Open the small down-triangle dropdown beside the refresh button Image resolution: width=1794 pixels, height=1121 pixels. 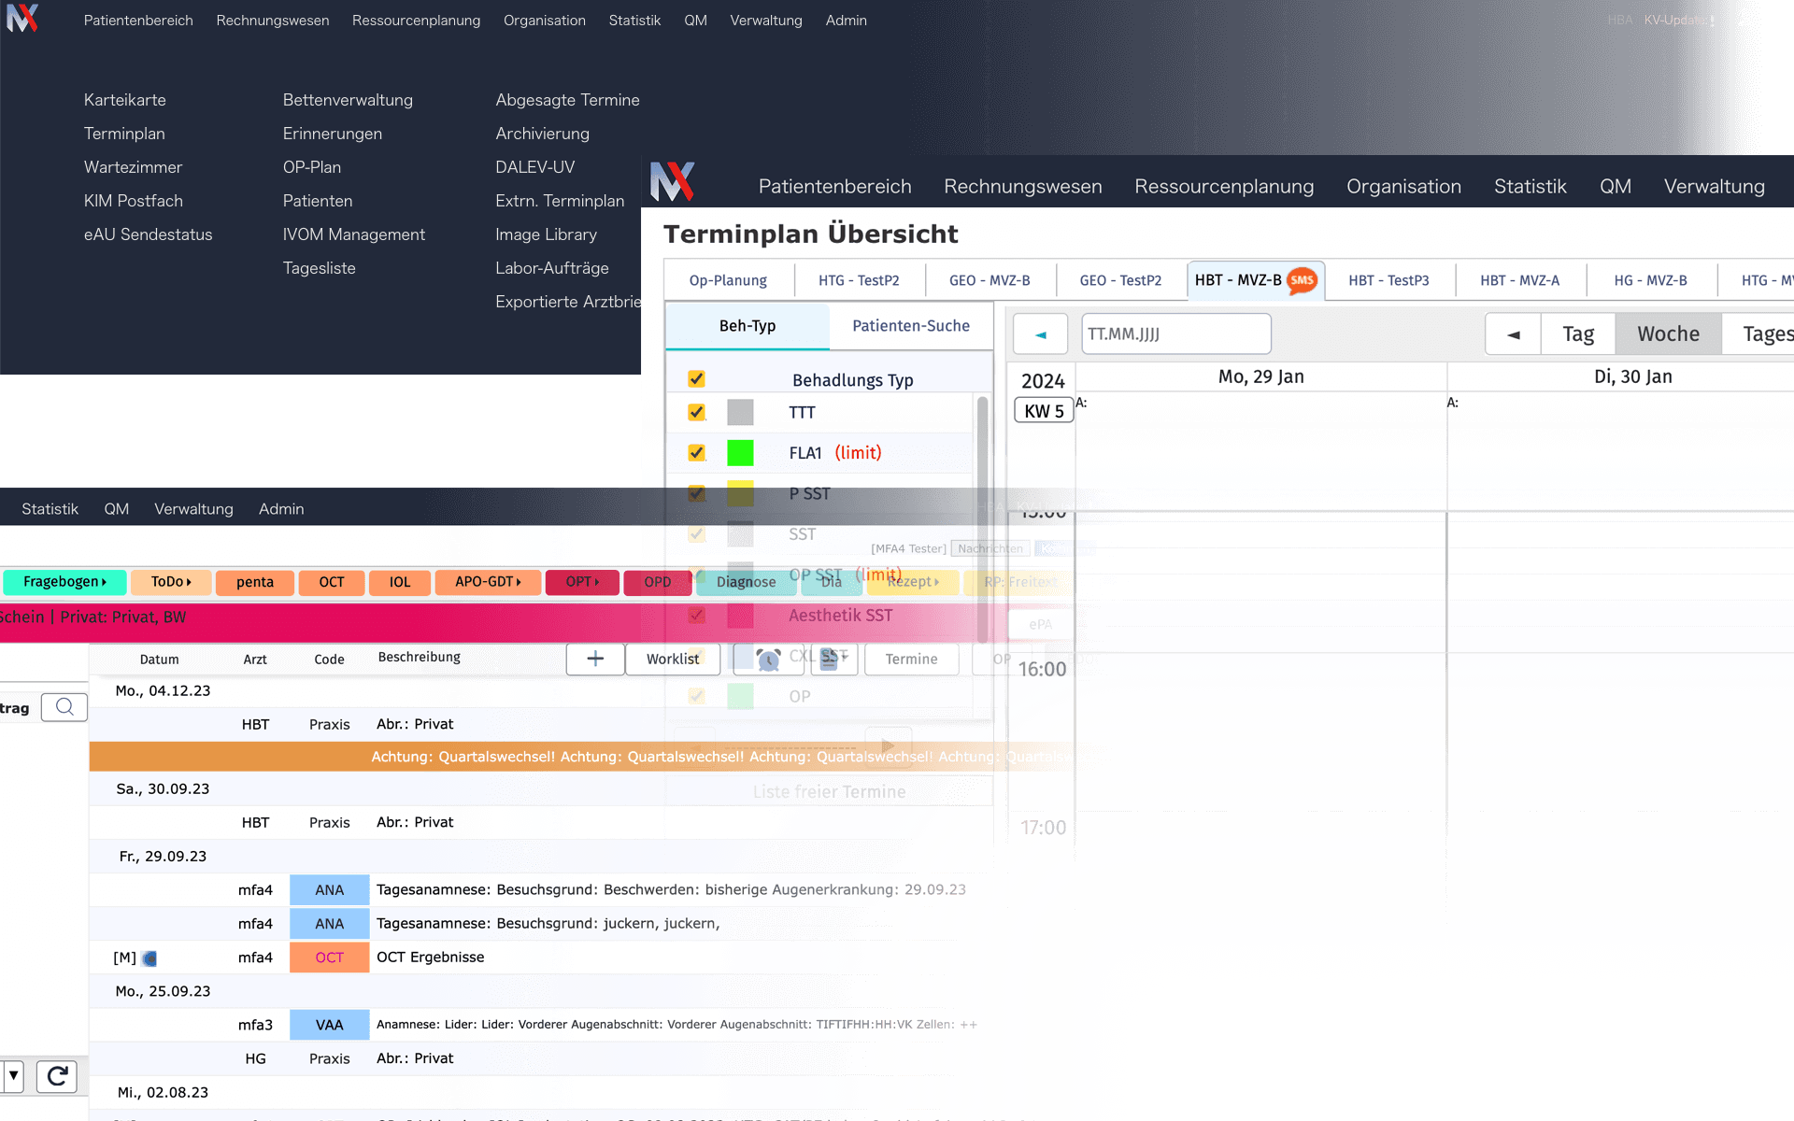point(13,1076)
